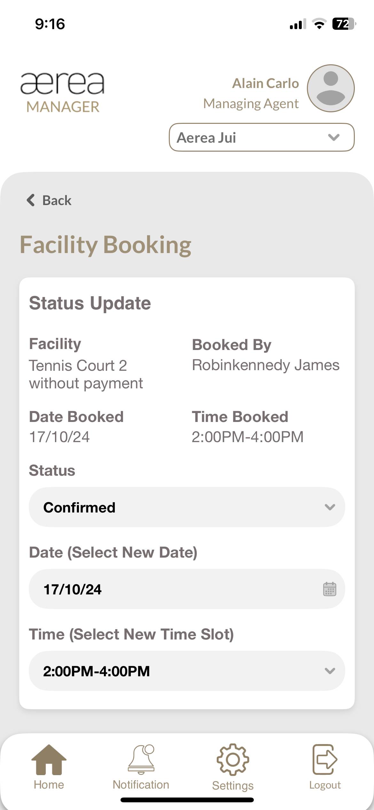Tap the user profile avatar icon
This screenshot has width=374, height=810.
331,88
